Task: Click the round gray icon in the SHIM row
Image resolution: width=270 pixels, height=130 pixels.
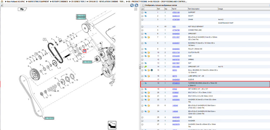Action: click(x=142, y=117)
